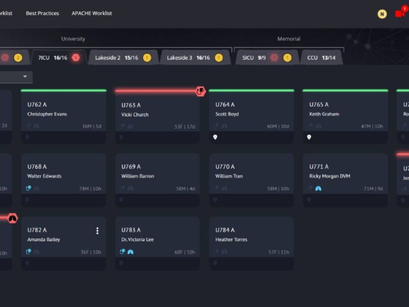Click the blue monitor icon on Amanda Bailey card
The image size is (409, 307).
coord(28,252)
